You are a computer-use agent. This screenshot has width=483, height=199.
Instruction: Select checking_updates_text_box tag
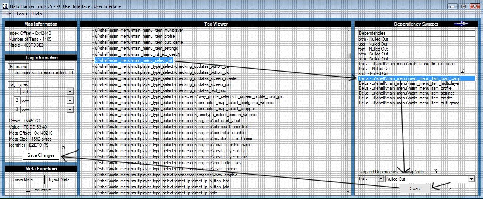[160, 90]
